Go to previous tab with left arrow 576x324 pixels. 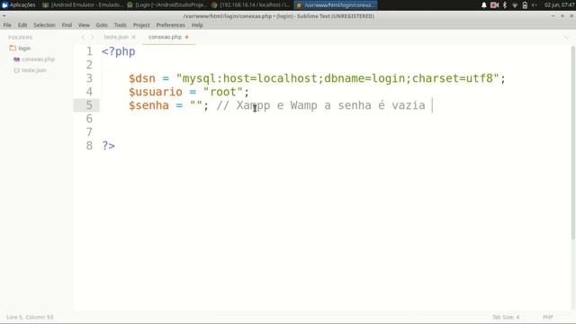83,37
